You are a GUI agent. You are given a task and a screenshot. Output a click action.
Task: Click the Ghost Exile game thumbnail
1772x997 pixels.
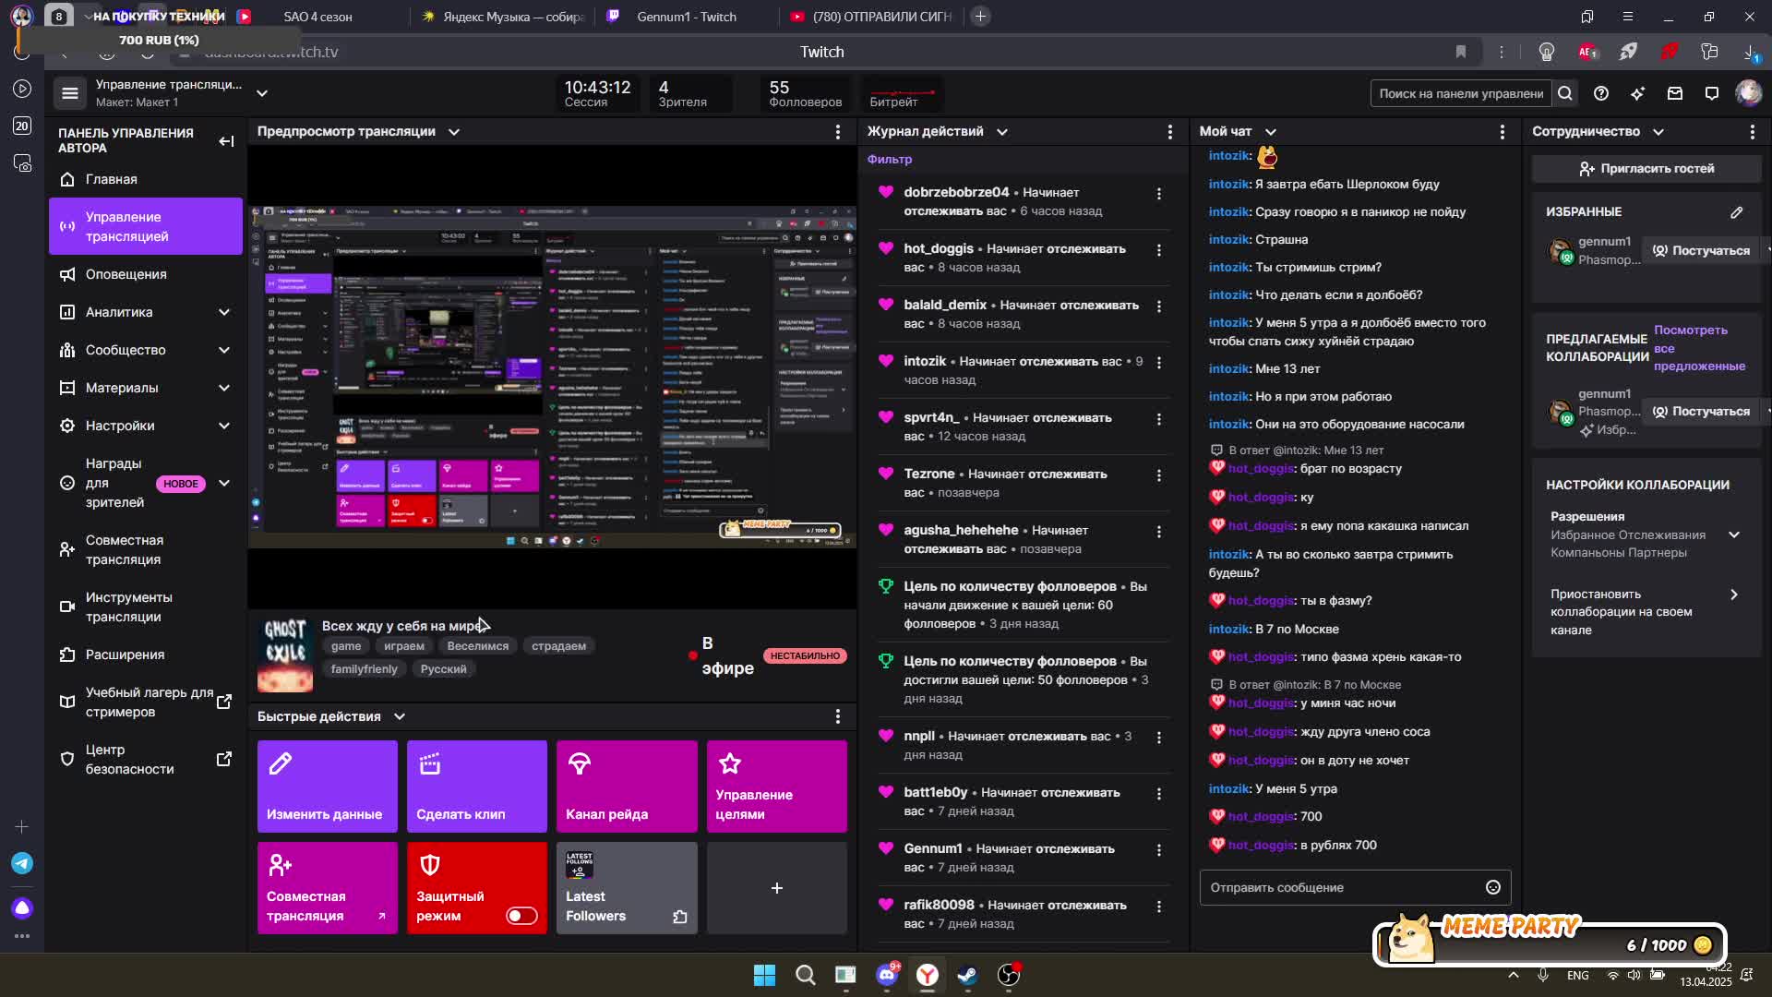click(x=285, y=655)
